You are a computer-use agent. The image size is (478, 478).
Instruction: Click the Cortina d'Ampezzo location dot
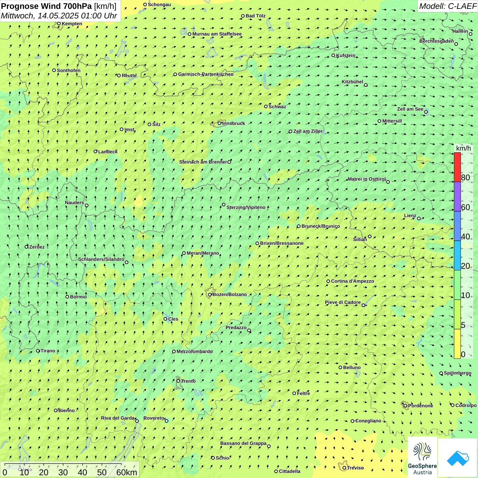[x=328, y=281]
